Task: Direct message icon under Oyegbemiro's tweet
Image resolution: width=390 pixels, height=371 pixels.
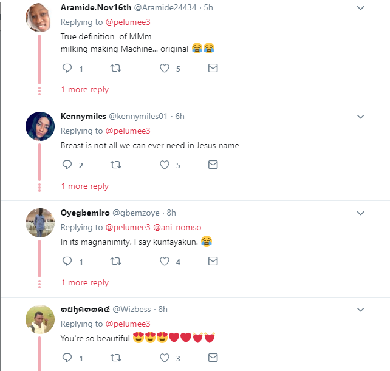Action: (213, 262)
